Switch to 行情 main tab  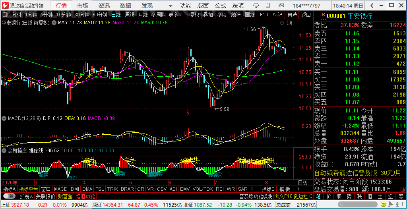(x=61, y=6)
